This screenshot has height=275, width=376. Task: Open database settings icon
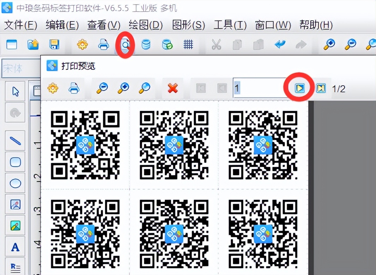146,44
